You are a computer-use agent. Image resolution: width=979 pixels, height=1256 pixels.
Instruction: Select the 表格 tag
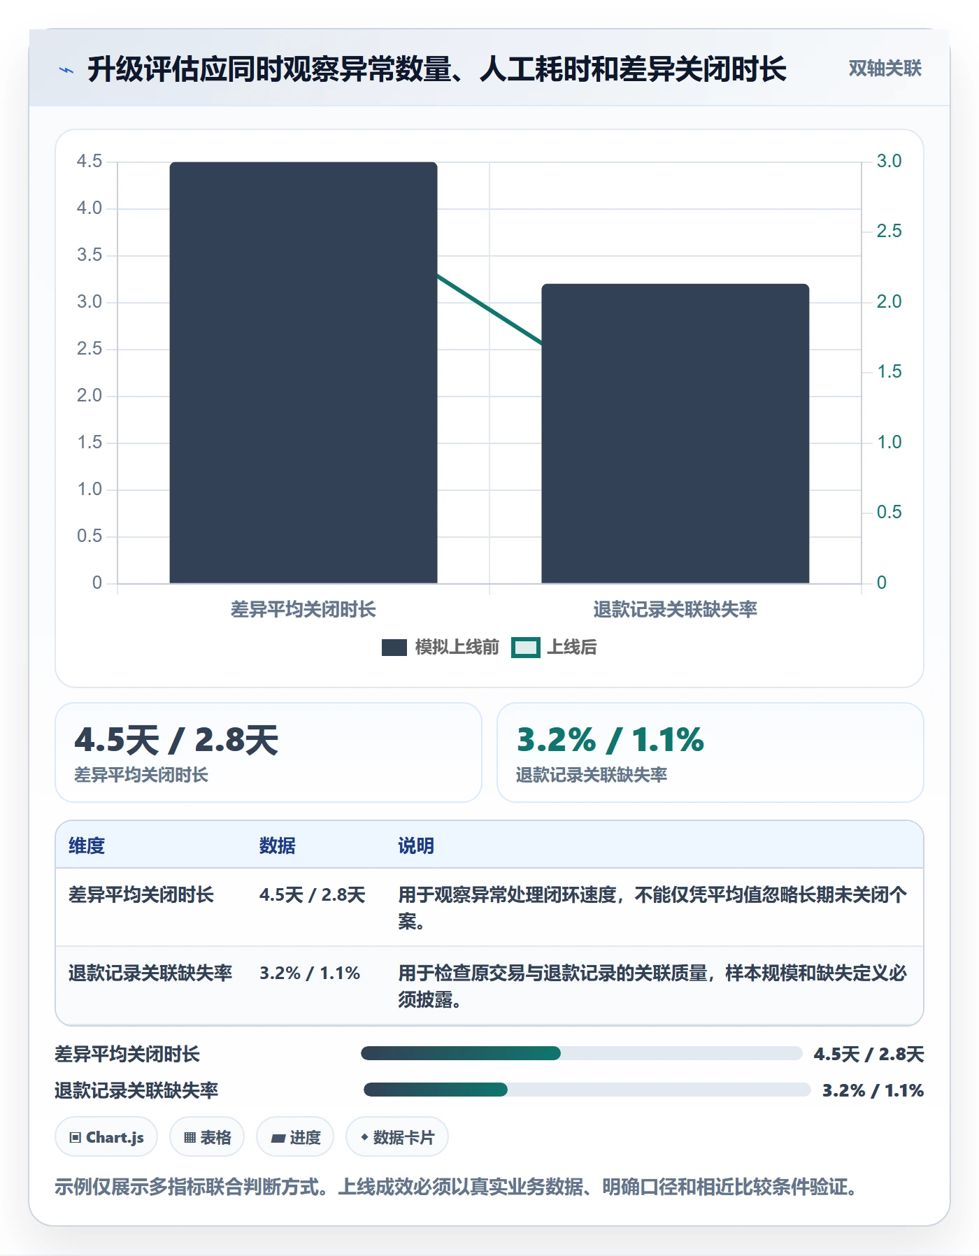(x=207, y=1137)
